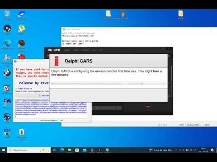Click the email address at keygen bottom
Viewport: 217px width, 162px height.
point(51,121)
